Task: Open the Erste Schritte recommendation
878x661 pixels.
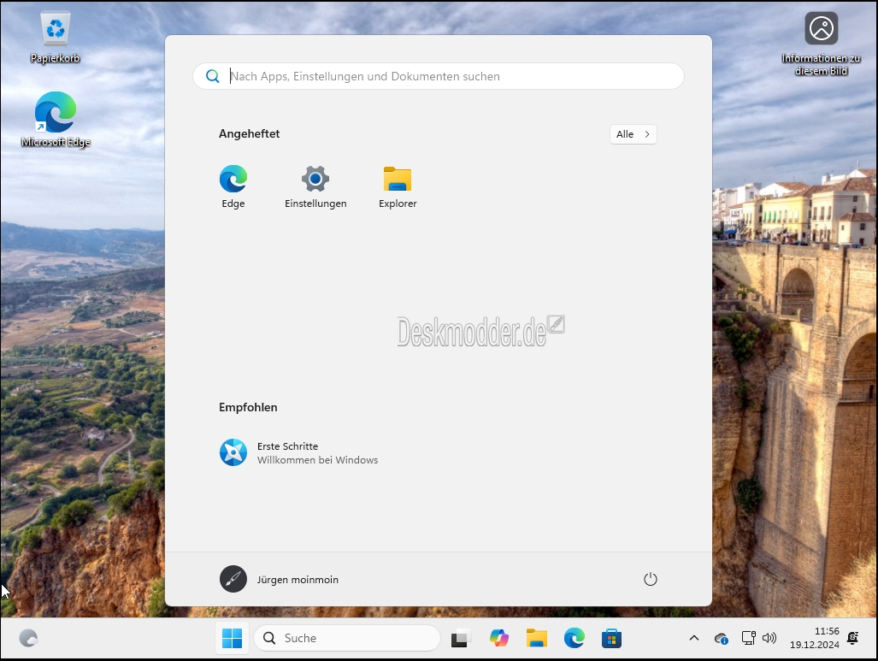Action: point(298,452)
